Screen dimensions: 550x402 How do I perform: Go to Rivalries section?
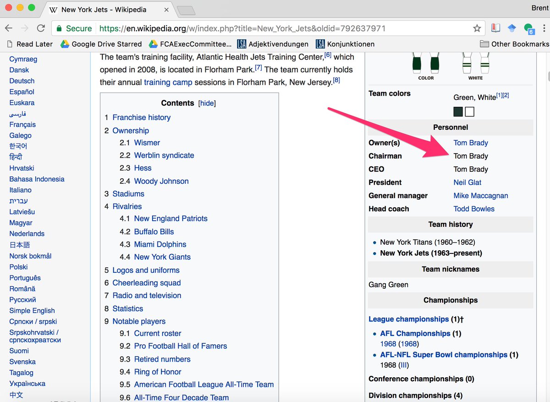(x=127, y=207)
